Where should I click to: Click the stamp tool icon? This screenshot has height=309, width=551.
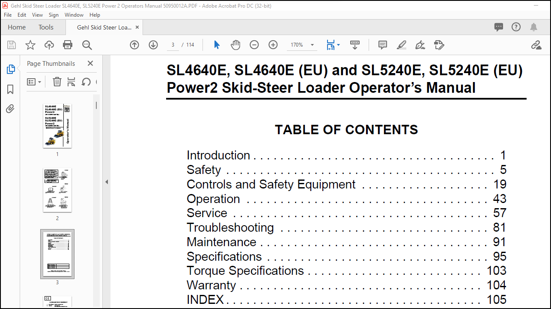[439, 45]
